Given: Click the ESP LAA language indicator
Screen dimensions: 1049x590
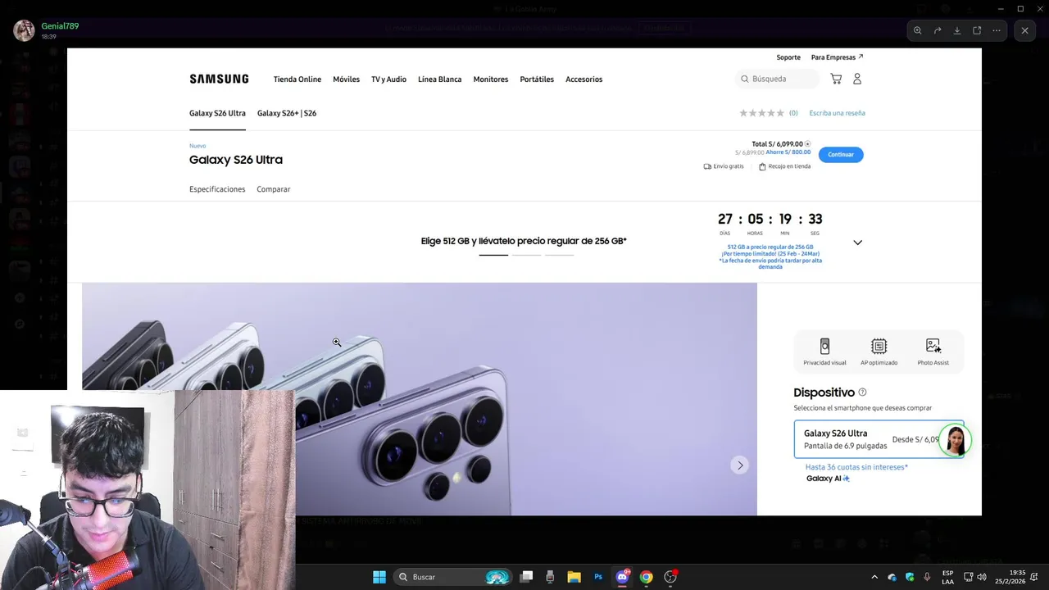Looking at the screenshot, I should point(947,577).
